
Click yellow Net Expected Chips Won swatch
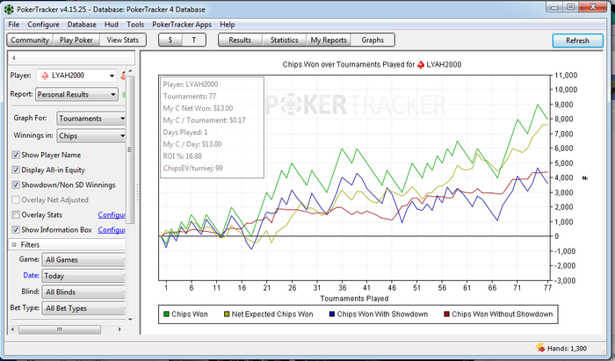pos(227,314)
